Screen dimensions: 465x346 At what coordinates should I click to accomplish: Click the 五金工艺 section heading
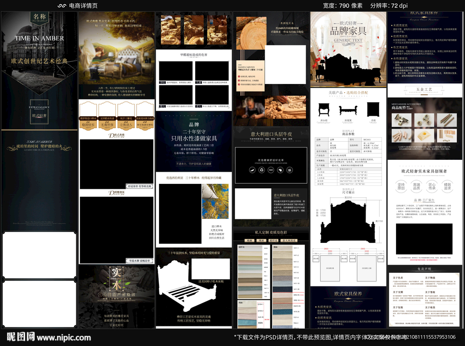[x=424, y=89]
